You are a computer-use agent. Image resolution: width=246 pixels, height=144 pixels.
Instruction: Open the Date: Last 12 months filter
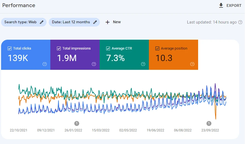coord(71,22)
